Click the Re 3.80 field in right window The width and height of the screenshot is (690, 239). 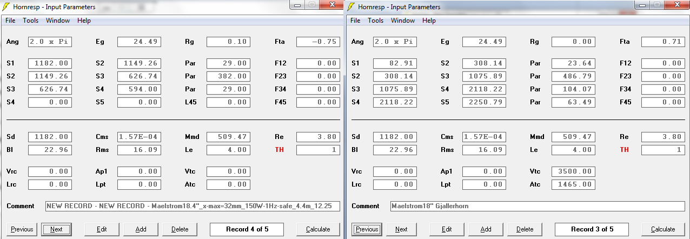click(663, 137)
